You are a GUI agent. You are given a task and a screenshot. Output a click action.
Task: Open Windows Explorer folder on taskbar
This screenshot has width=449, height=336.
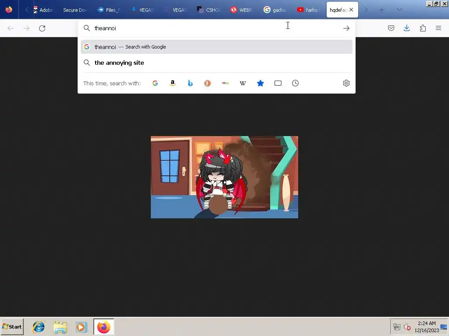(x=60, y=327)
